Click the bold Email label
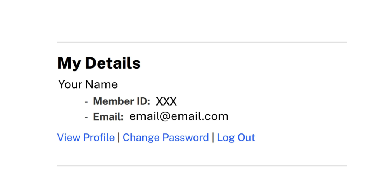This screenshot has height=193, width=387. pyautogui.click(x=108, y=117)
